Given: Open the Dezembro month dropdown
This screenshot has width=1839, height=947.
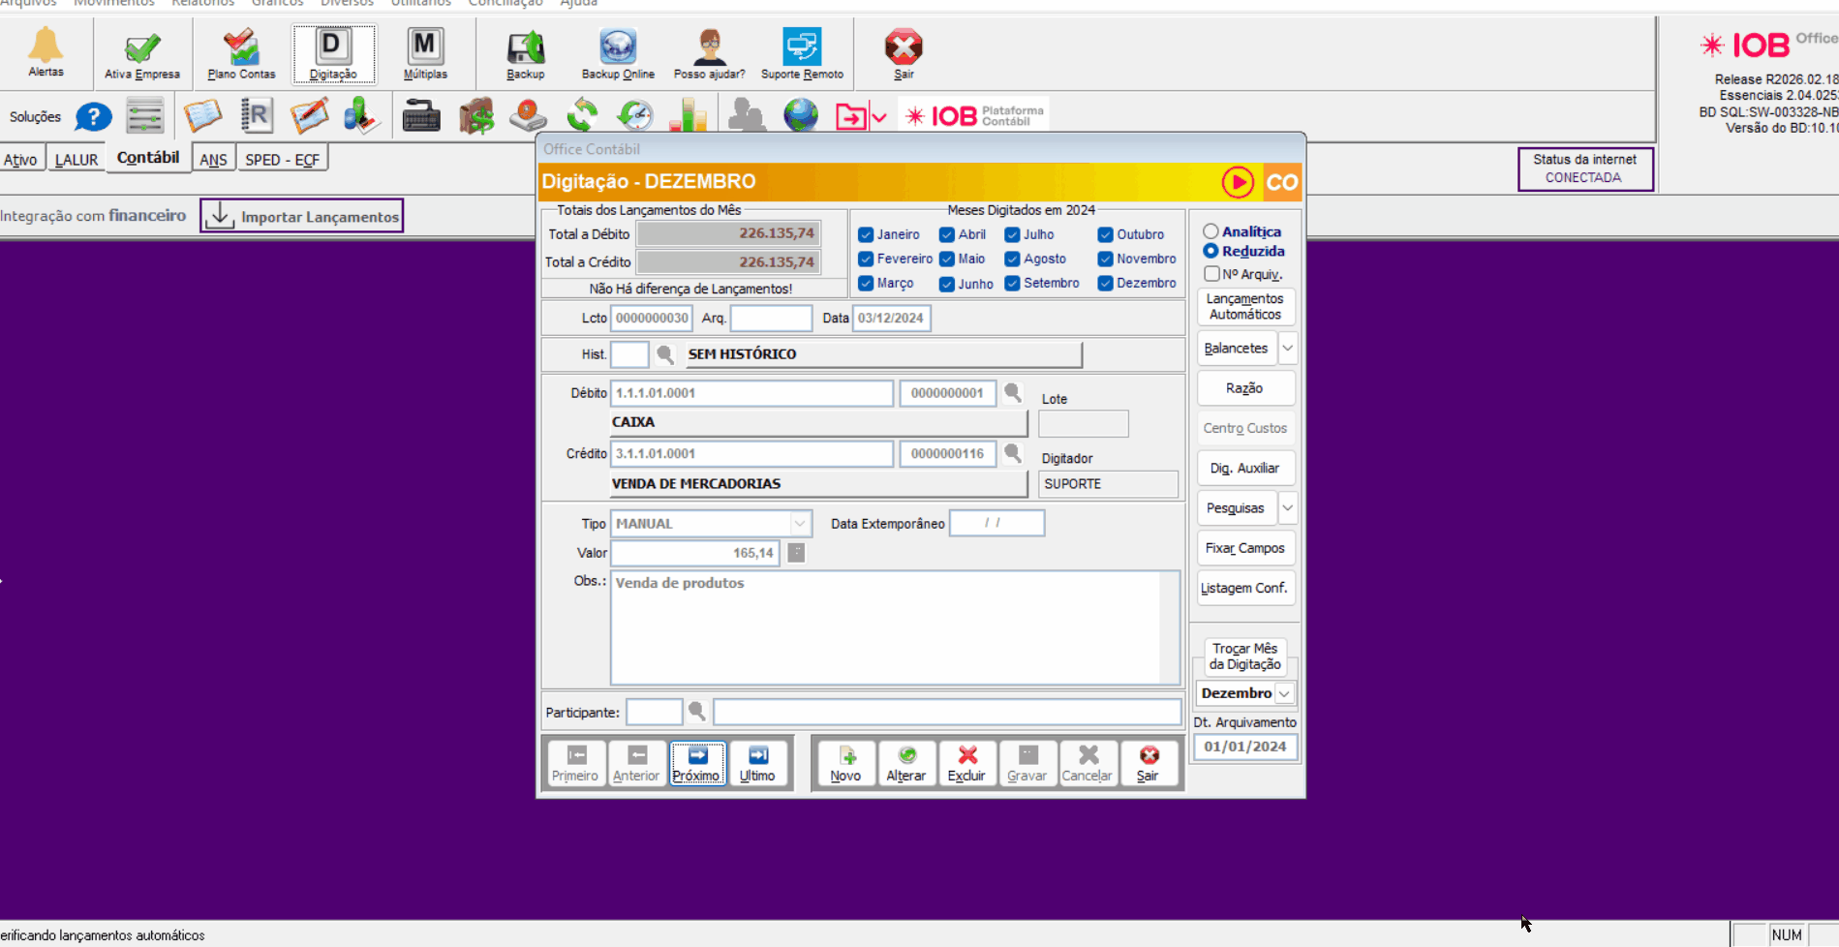Looking at the screenshot, I should coord(1284,693).
